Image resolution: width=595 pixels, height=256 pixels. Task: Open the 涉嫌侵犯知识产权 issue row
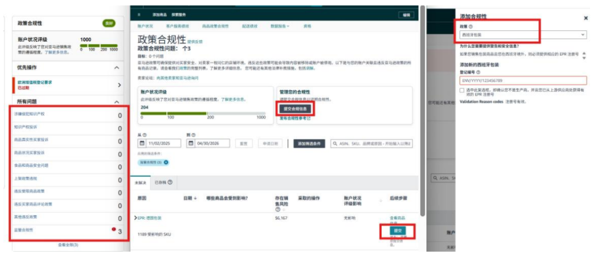[68, 115]
